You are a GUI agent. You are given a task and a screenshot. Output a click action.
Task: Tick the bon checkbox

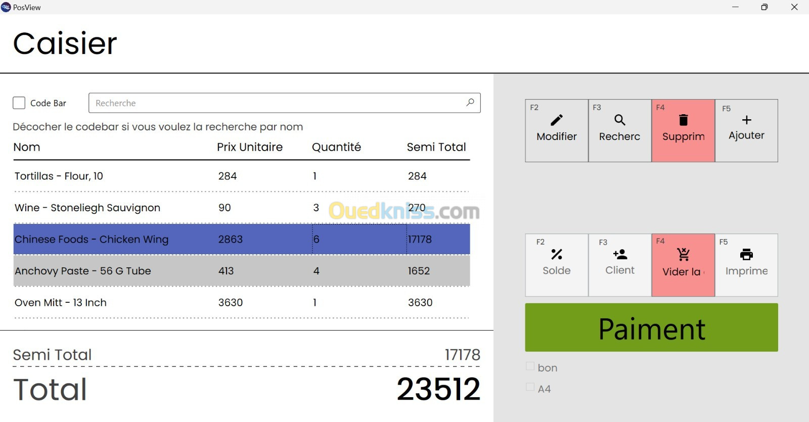[x=530, y=366]
